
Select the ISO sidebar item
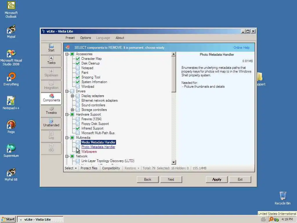tap(51, 148)
